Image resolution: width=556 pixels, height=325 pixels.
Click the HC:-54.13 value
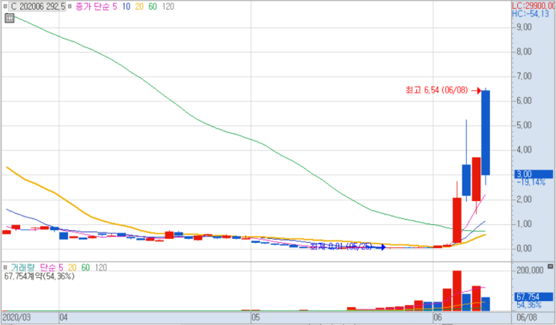pyautogui.click(x=531, y=13)
